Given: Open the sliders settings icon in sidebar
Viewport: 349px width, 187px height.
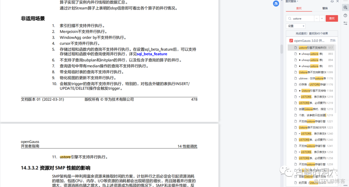Looking at the screenshot, I should point(345,23).
